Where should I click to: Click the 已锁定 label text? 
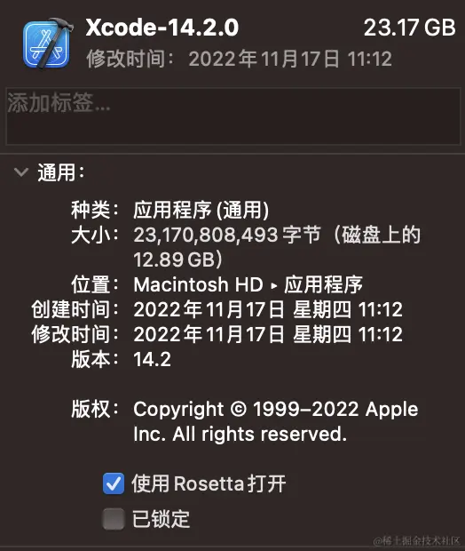pos(162,519)
